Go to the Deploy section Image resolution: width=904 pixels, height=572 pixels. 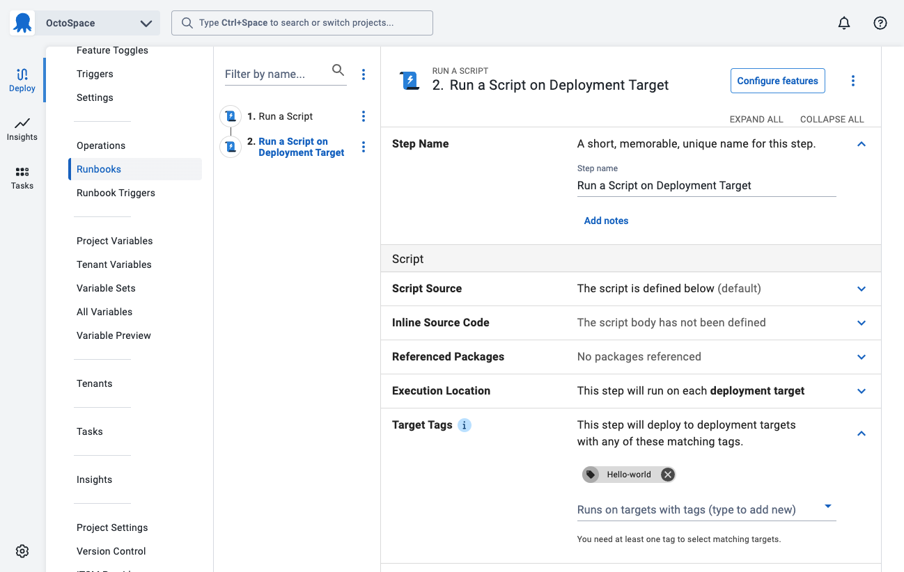click(22, 80)
